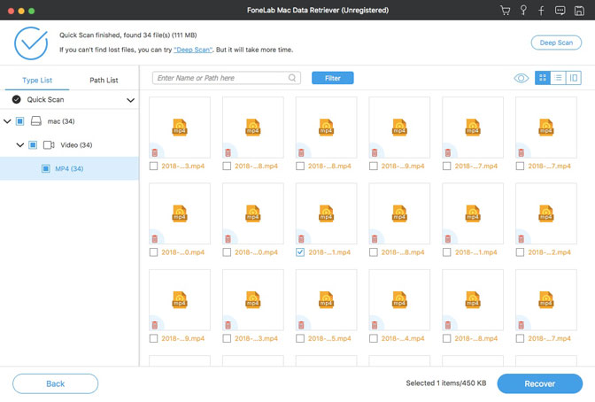Switch to detail column view
Image resolution: width=595 pixels, height=402 pixels.
tap(574, 78)
